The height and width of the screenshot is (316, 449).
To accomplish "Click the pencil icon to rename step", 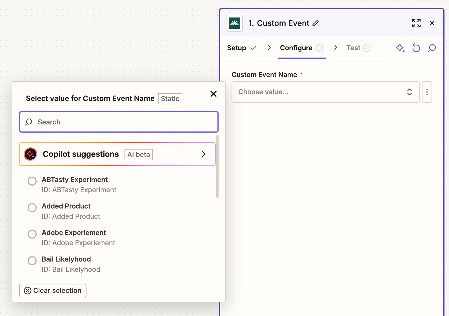I will (315, 23).
